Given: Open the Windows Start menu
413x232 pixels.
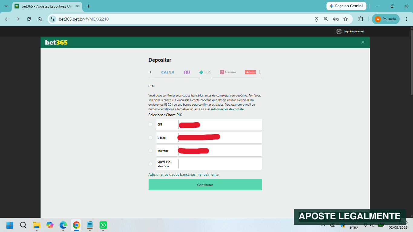Looking at the screenshot, I should pos(10,225).
